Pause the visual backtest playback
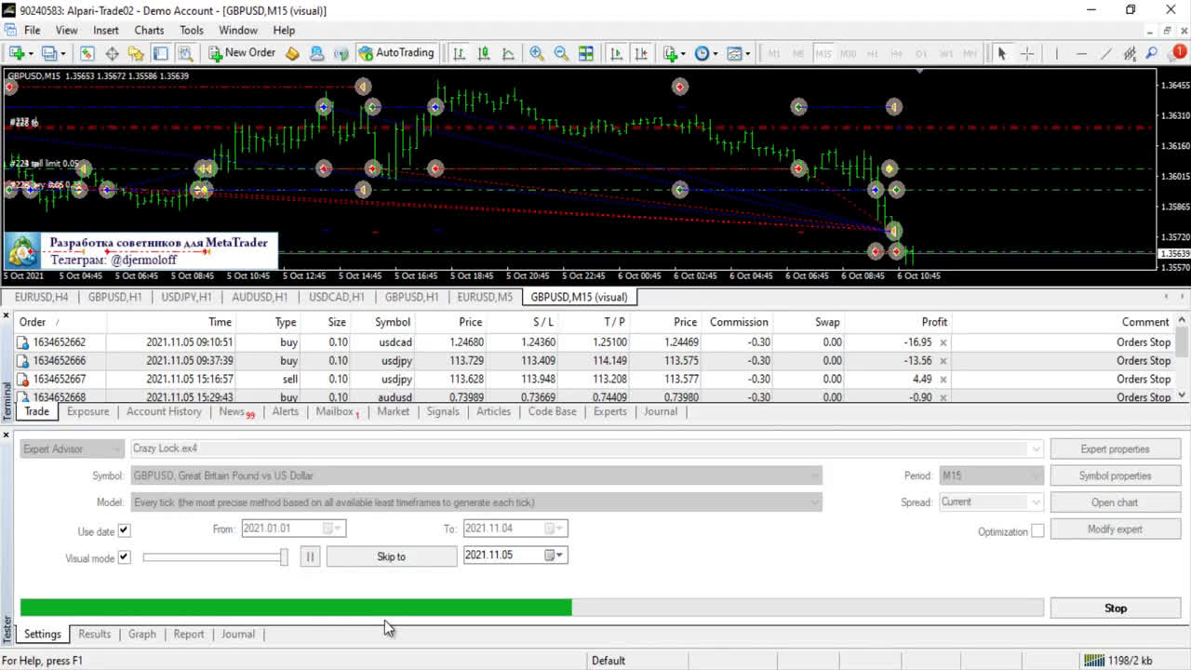 pyautogui.click(x=310, y=556)
